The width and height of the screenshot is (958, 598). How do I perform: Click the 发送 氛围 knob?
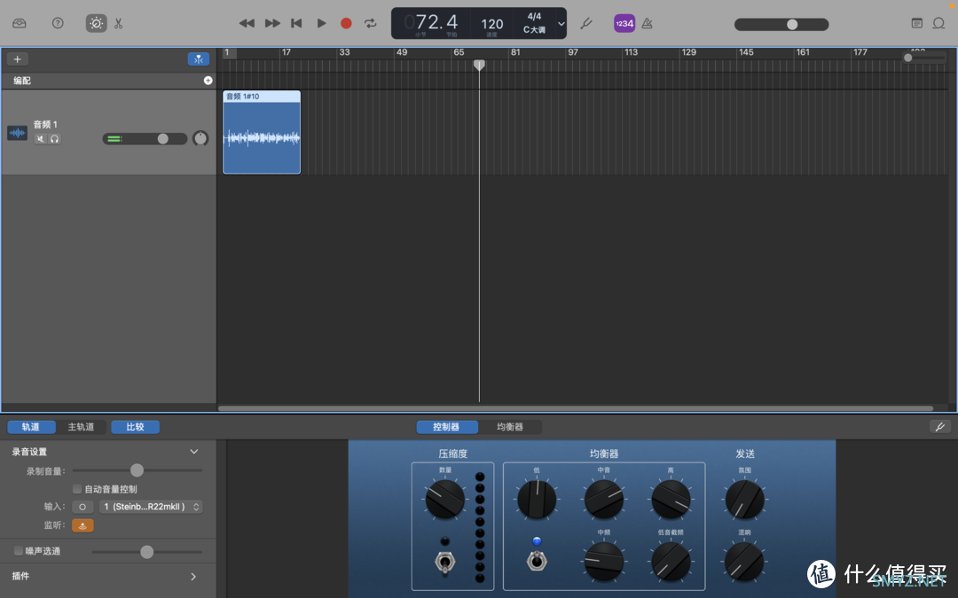tap(744, 499)
